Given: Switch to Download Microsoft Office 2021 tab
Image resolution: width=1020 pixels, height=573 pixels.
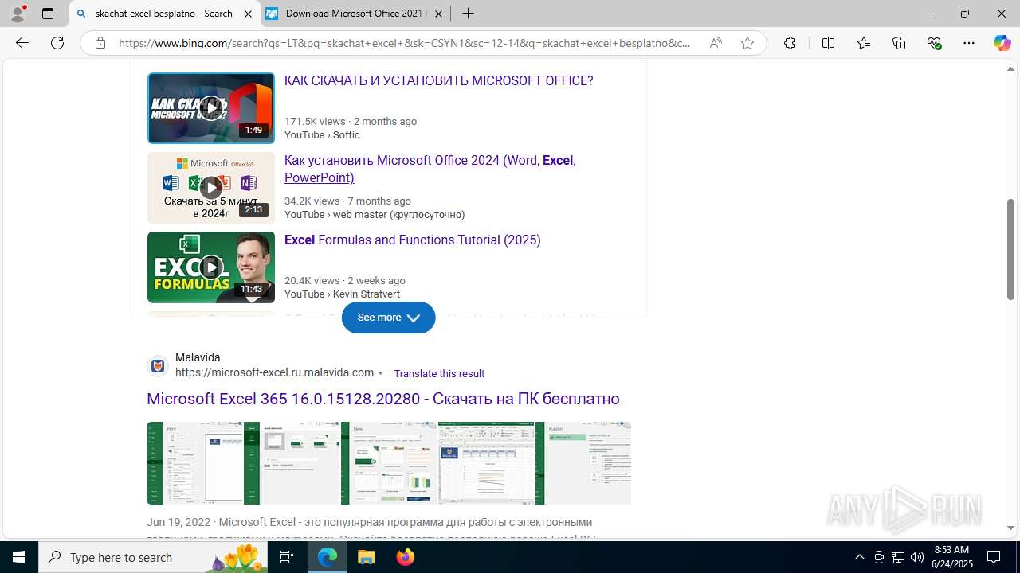Looking at the screenshot, I should click(355, 14).
